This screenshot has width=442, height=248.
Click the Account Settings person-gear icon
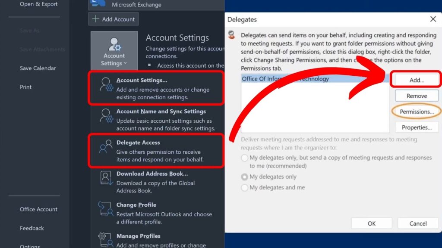[x=106, y=84]
